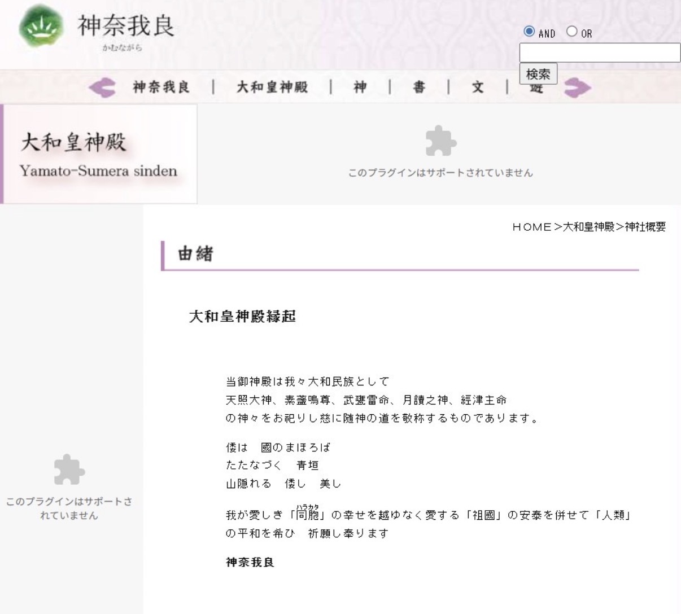
Task: Click the search text input field
Action: [600, 52]
